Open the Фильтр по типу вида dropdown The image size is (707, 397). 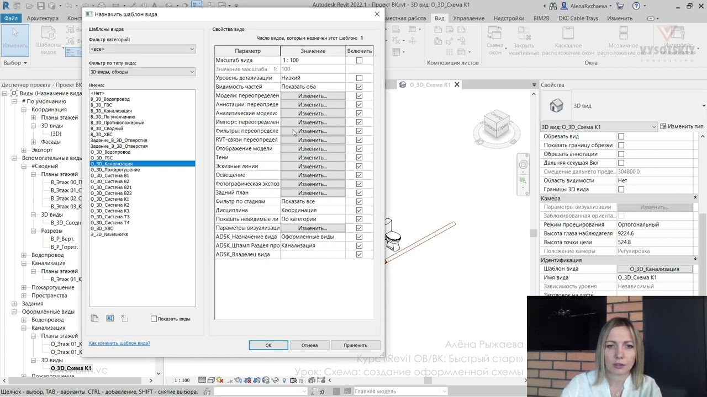coord(142,72)
